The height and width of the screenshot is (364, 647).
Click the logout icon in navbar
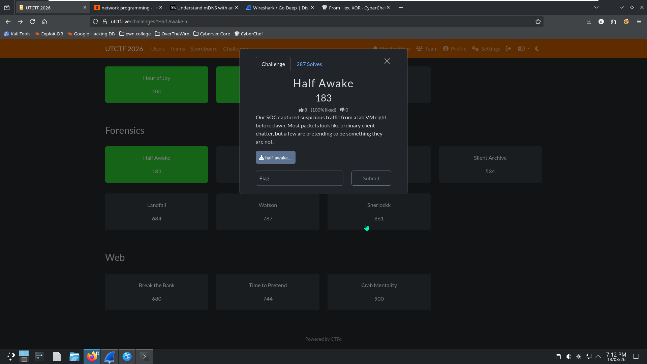click(509, 49)
